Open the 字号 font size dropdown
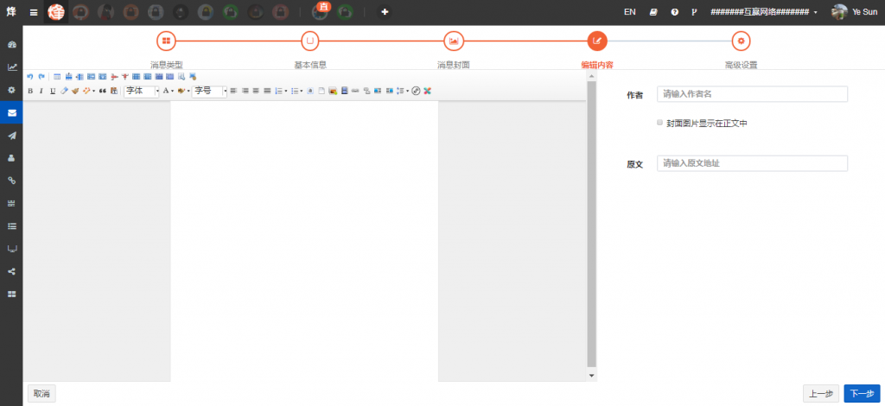The width and height of the screenshot is (885, 406). [210, 91]
